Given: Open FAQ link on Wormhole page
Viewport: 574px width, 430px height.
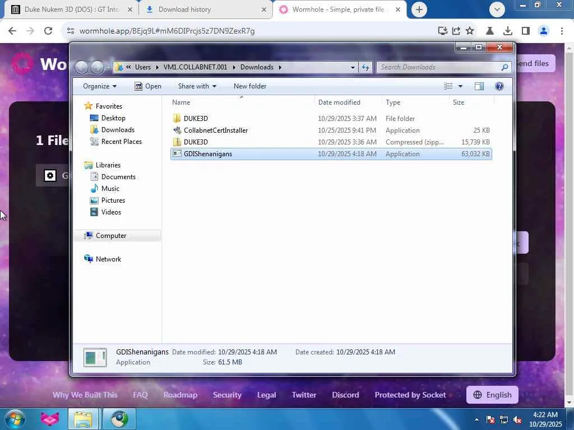Looking at the screenshot, I should click(x=140, y=395).
